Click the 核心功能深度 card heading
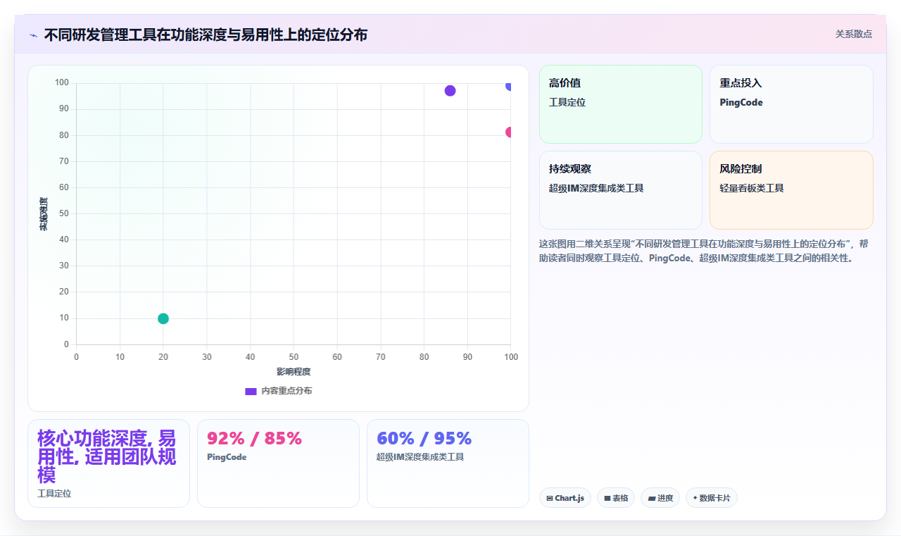The width and height of the screenshot is (901, 536). coord(107,456)
